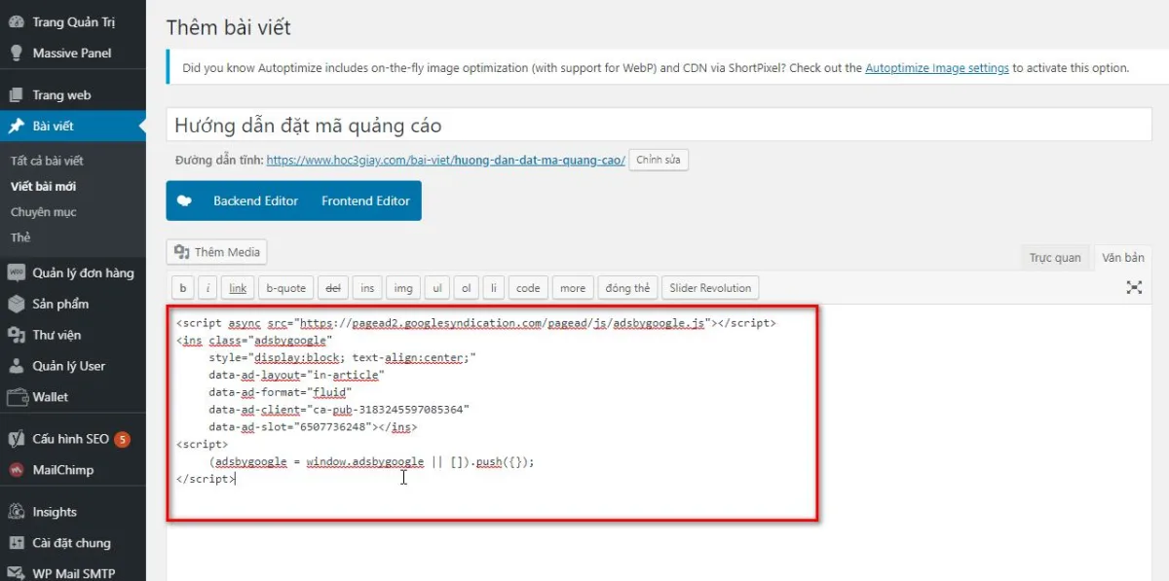Open WP Mail SMTP menu item

coord(73,572)
